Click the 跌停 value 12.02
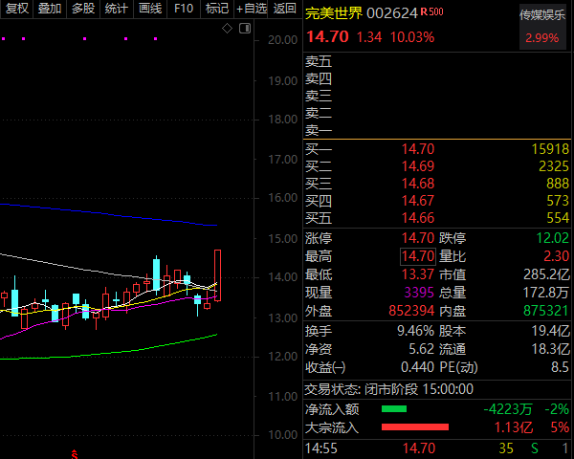The width and height of the screenshot is (574, 459). click(553, 238)
